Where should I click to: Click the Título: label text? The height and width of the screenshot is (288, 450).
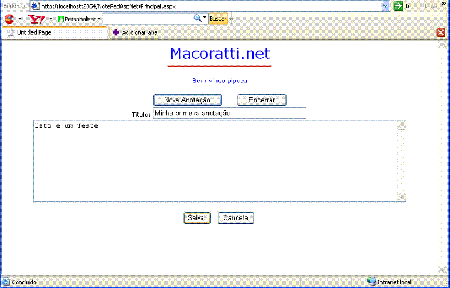[141, 115]
